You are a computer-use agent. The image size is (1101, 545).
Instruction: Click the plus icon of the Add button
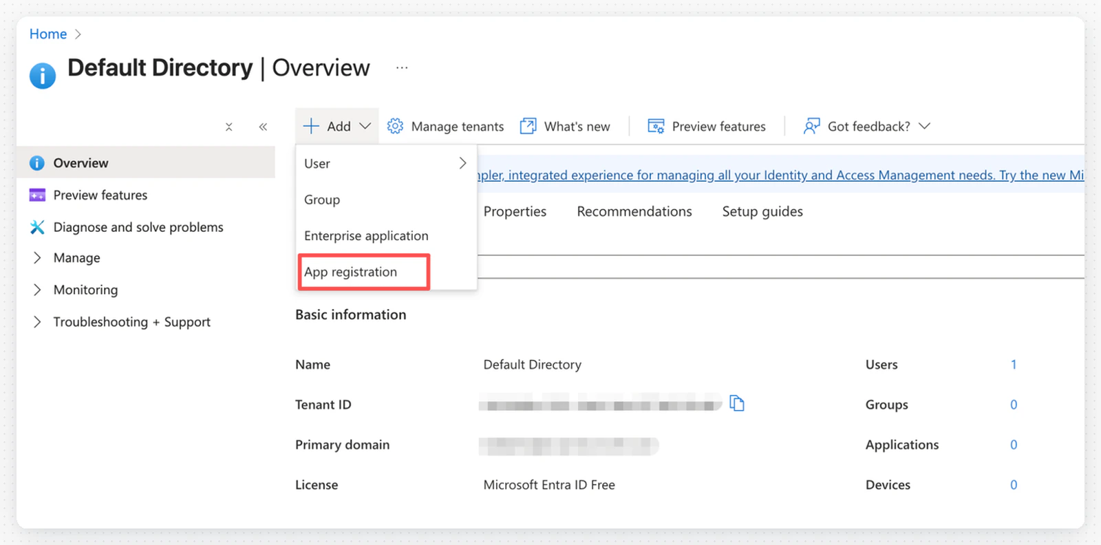point(311,126)
